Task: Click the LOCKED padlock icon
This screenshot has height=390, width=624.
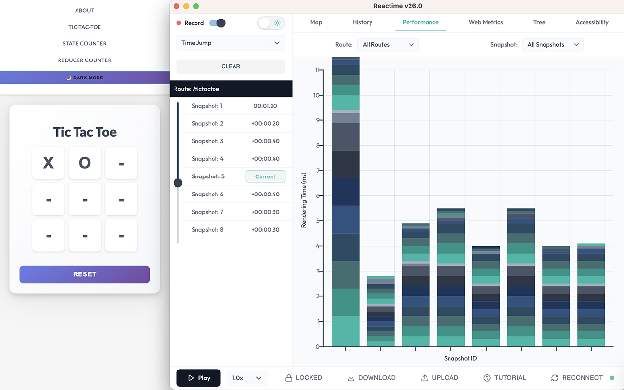Action: pos(289,378)
